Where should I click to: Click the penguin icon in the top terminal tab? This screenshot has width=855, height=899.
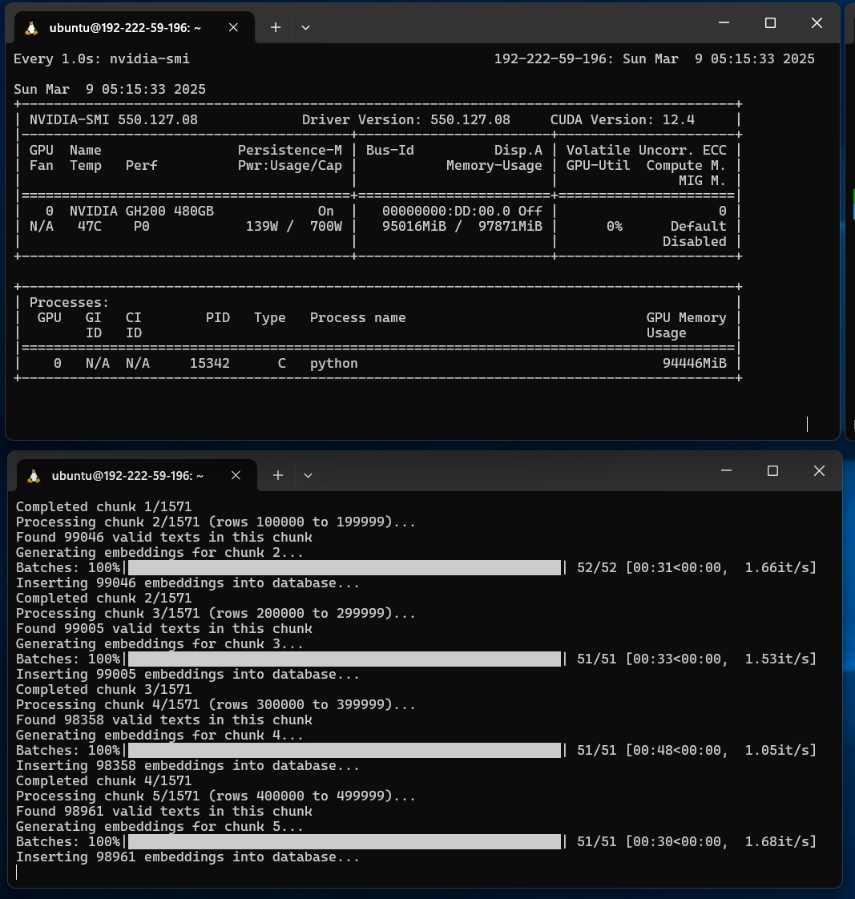pyautogui.click(x=31, y=27)
